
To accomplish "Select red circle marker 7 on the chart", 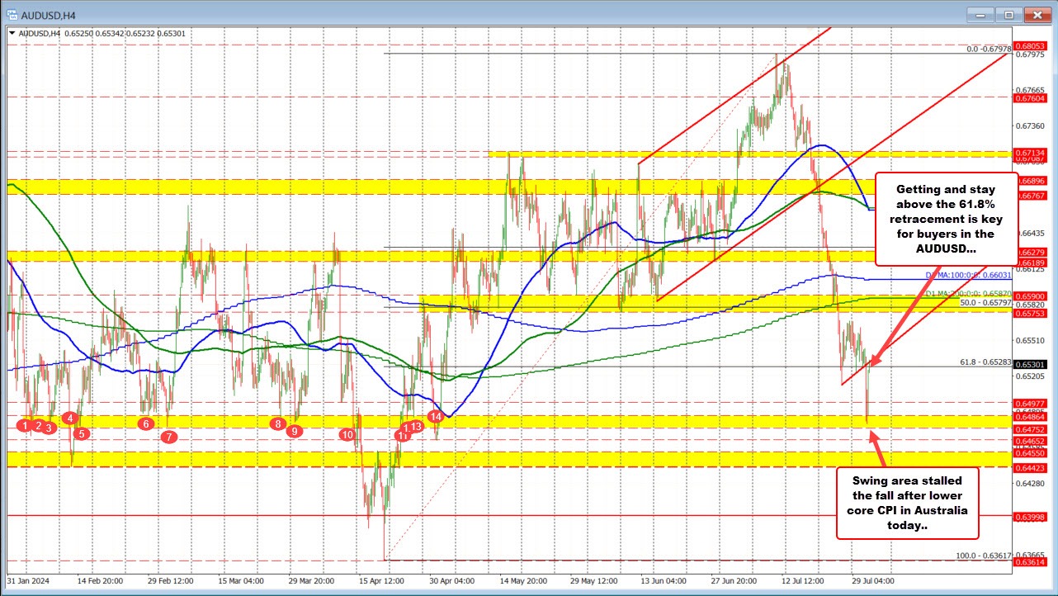I will (168, 437).
